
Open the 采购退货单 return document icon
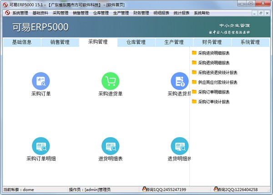tap(180, 81)
